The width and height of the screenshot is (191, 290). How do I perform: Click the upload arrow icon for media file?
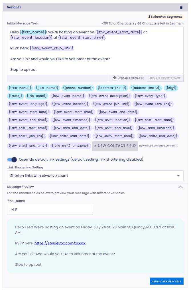pyautogui.click(x=115, y=78)
